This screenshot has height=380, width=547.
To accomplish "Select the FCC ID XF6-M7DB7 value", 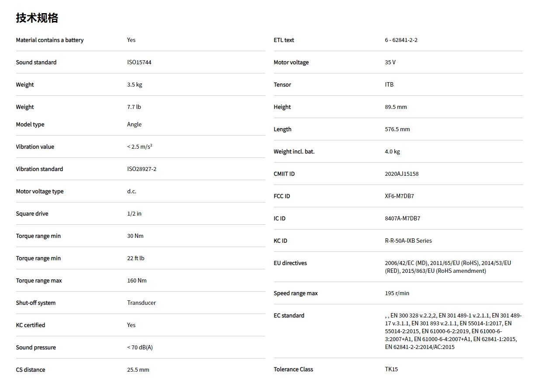I will 399,196.
